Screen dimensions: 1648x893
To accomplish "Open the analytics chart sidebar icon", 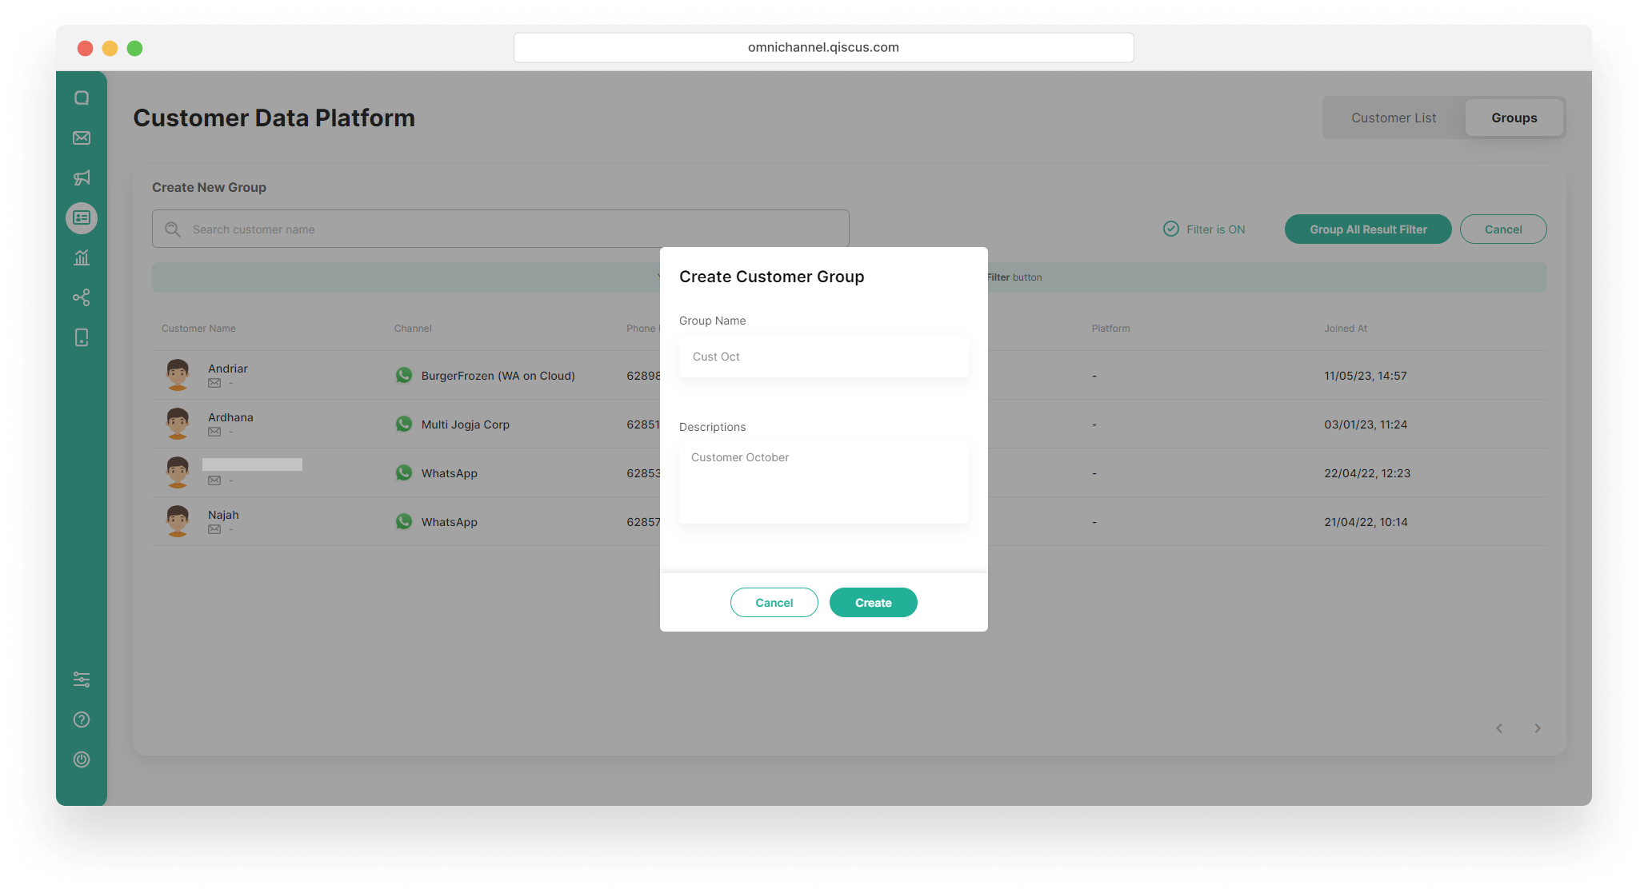I will point(82,257).
